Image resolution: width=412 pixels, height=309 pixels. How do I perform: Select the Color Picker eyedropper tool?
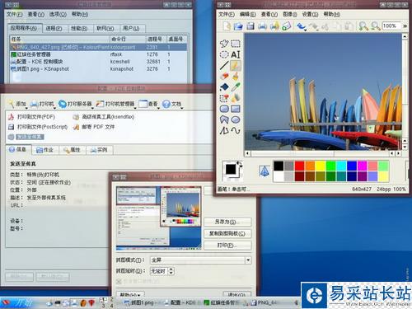pos(236,87)
